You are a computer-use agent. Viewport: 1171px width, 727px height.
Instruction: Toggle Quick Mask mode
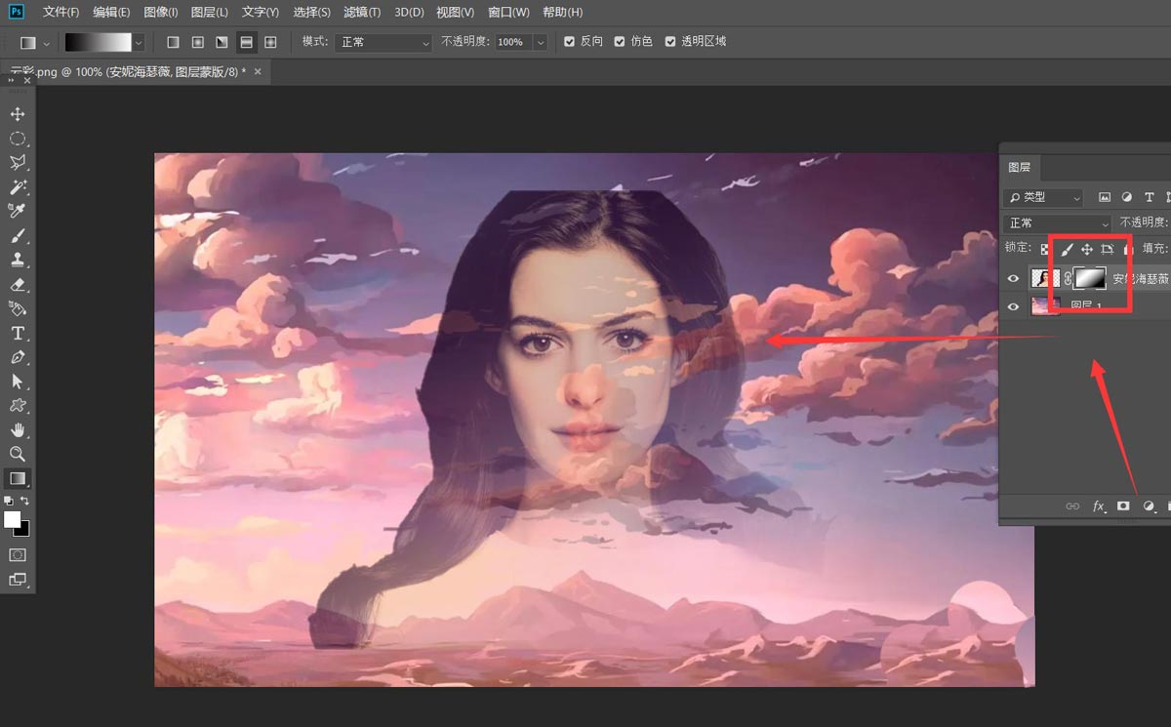click(x=18, y=554)
